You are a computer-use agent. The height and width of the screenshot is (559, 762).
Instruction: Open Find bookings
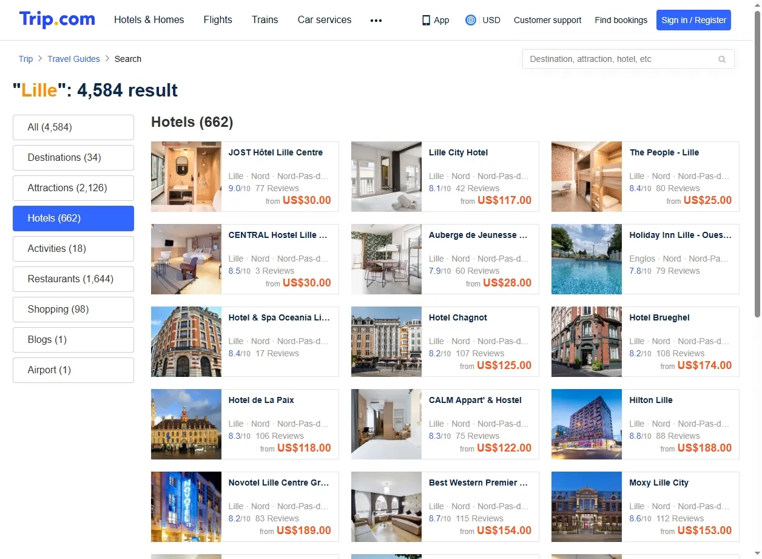(621, 20)
